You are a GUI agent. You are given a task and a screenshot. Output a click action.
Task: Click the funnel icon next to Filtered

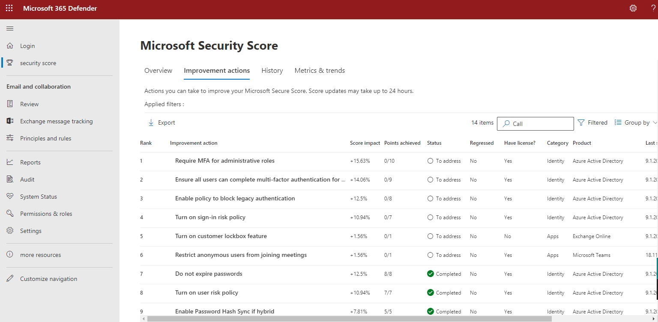point(581,122)
